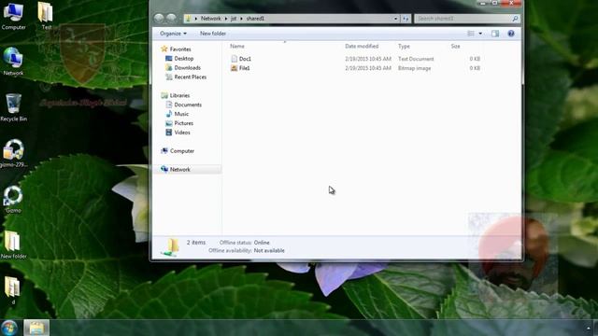This screenshot has width=598, height=336.
Task: Sort by the Type column header
Action: (x=404, y=46)
